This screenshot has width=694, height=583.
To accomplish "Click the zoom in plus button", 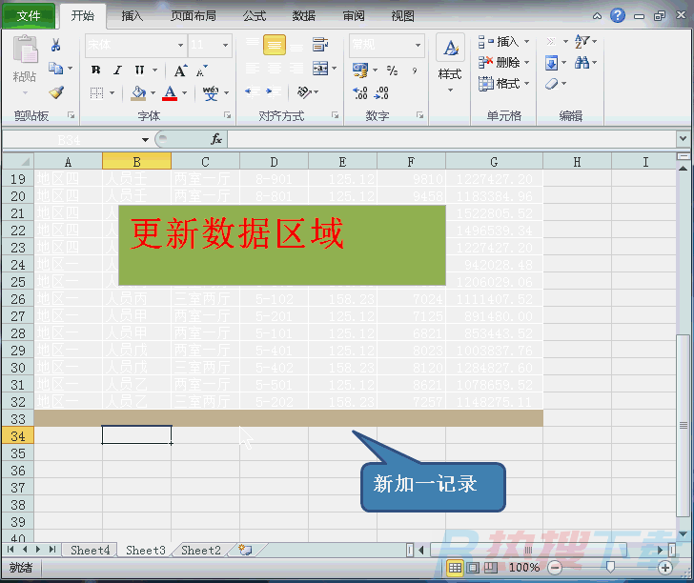I will pyautogui.click(x=665, y=567).
